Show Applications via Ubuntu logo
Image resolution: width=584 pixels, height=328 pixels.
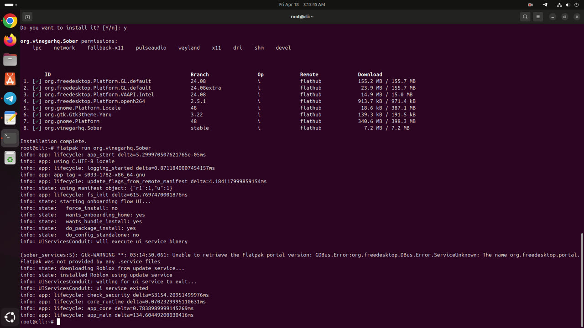pyautogui.click(x=10, y=317)
